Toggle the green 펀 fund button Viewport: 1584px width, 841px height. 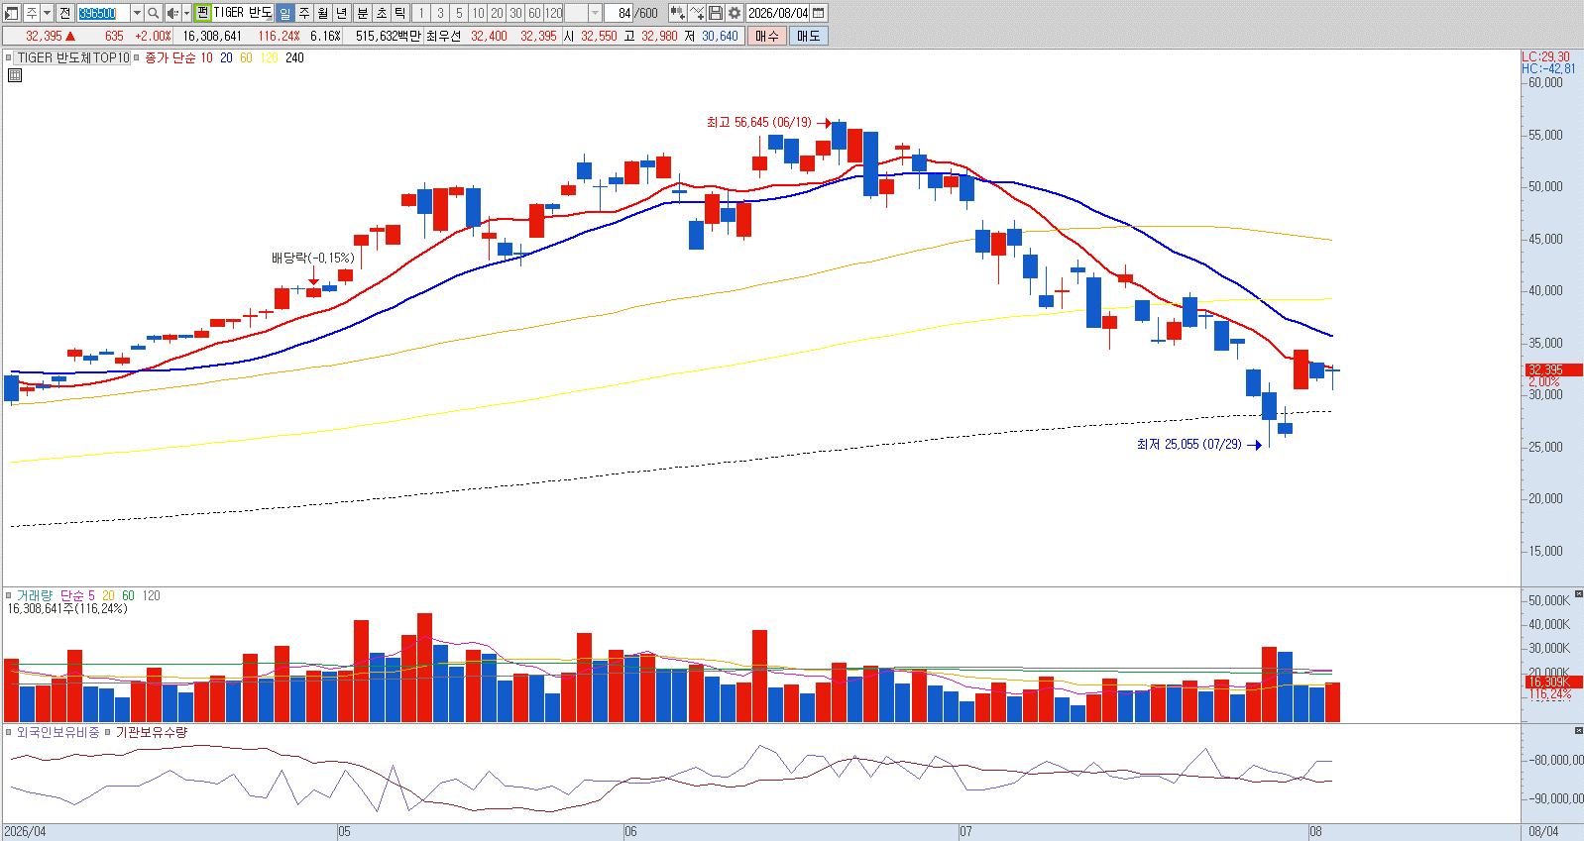tap(202, 13)
